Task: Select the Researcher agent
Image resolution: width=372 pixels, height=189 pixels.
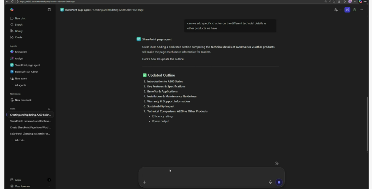Action: click(x=21, y=52)
